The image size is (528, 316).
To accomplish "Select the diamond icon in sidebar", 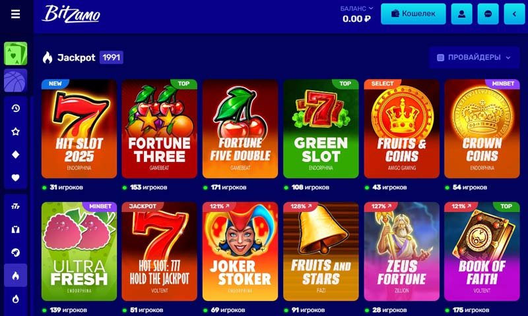I will [x=15, y=155].
